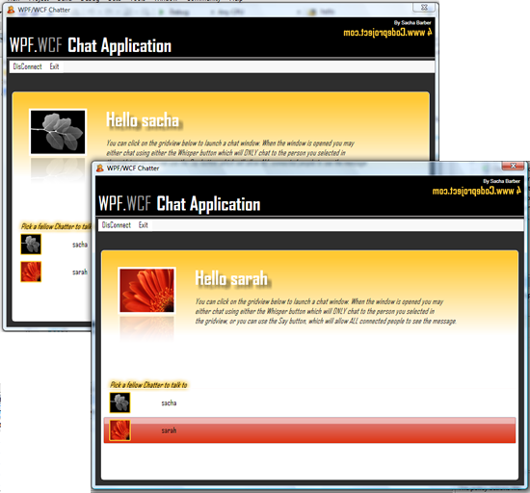Open www.Codeproject.com link in back window header
This screenshot has height=493, width=530.
pos(387,33)
